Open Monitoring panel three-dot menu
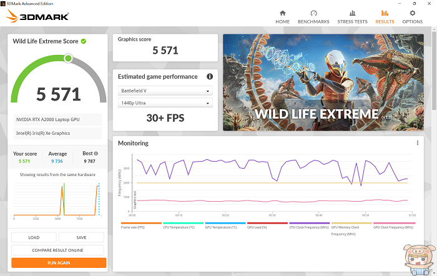The height and width of the screenshot is (276, 437). (x=418, y=143)
